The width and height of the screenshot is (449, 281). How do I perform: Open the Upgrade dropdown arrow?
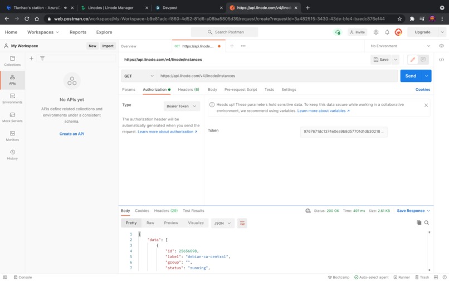click(442, 32)
